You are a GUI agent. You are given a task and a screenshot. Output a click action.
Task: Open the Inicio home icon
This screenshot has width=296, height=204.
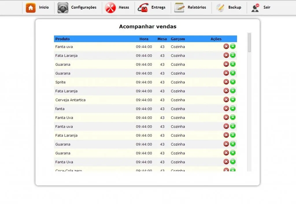click(31, 8)
